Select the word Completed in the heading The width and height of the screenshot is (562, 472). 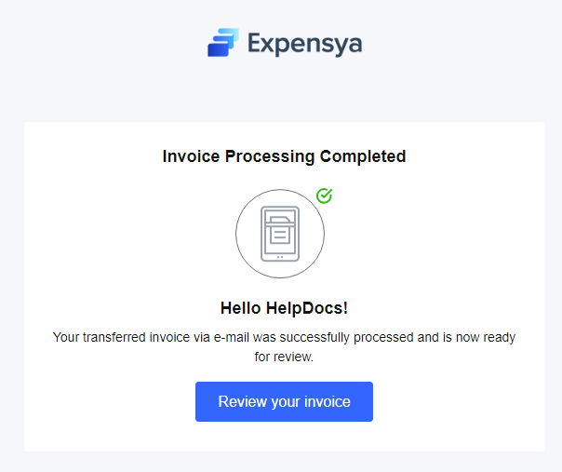(x=363, y=156)
